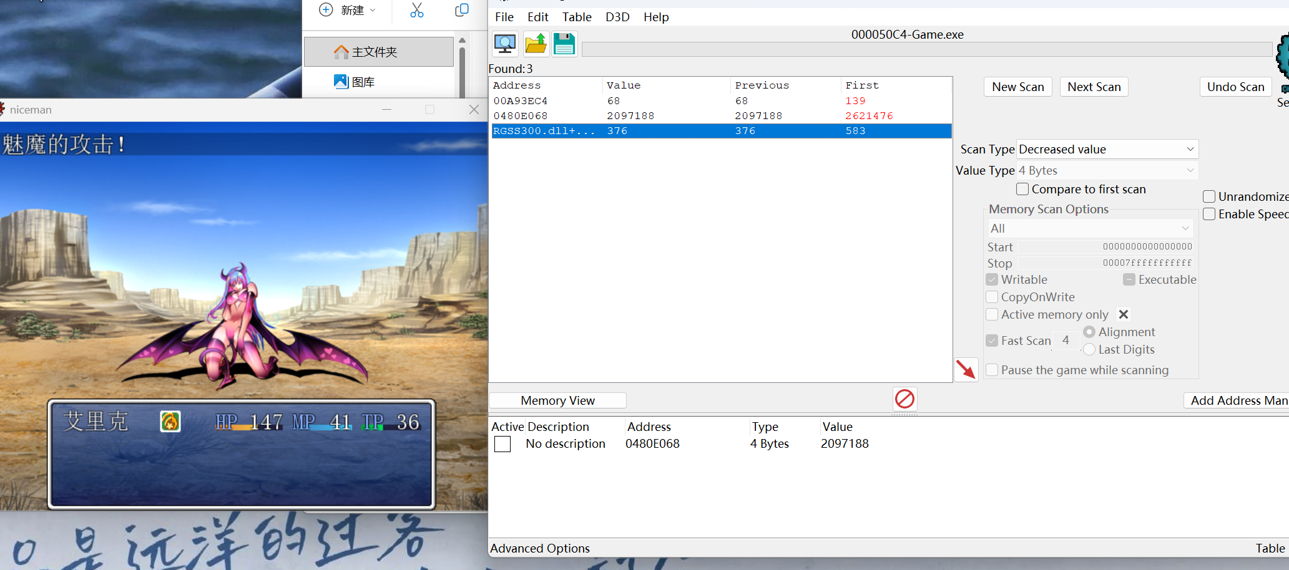Sort results by Address column header

coord(546,85)
